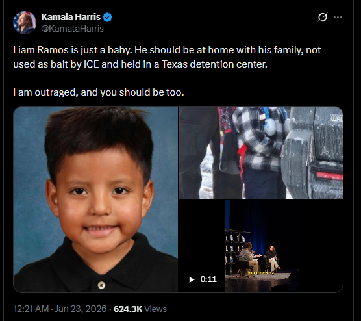Open the three-dot more options menu
The image size is (361, 321).
[x=338, y=18]
